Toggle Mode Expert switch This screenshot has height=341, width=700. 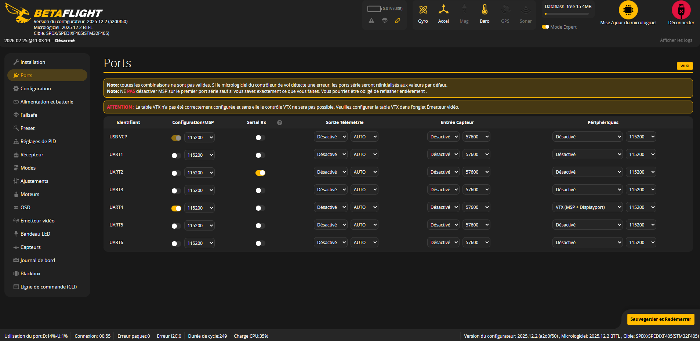tap(545, 27)
